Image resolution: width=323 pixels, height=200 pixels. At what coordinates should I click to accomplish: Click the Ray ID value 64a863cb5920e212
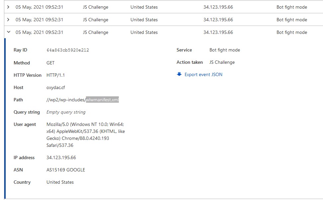tap(68, 50)
